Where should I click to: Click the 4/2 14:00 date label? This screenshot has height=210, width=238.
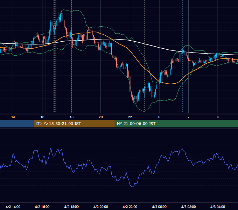[x=13, y=206]
